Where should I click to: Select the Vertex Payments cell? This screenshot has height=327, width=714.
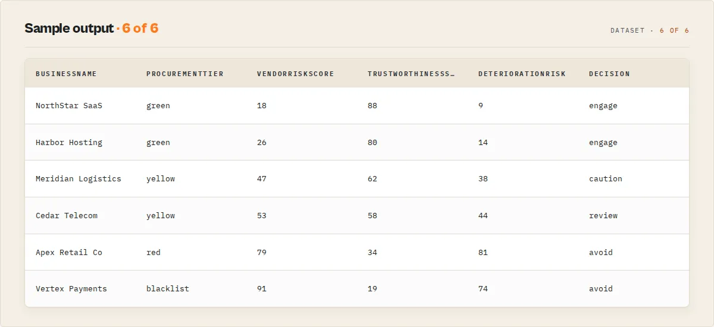71,289
